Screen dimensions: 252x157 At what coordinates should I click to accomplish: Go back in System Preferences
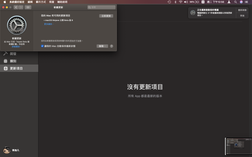pos(16,7)
